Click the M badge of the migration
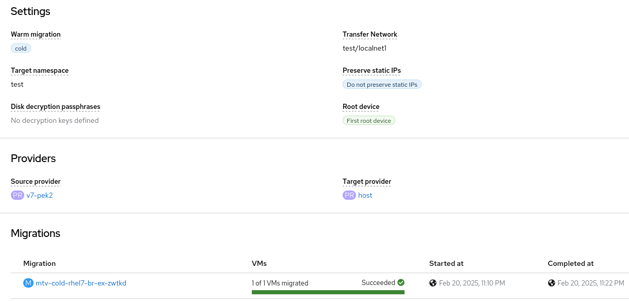This screenshot has height=301, width=629. coord(28,283)
